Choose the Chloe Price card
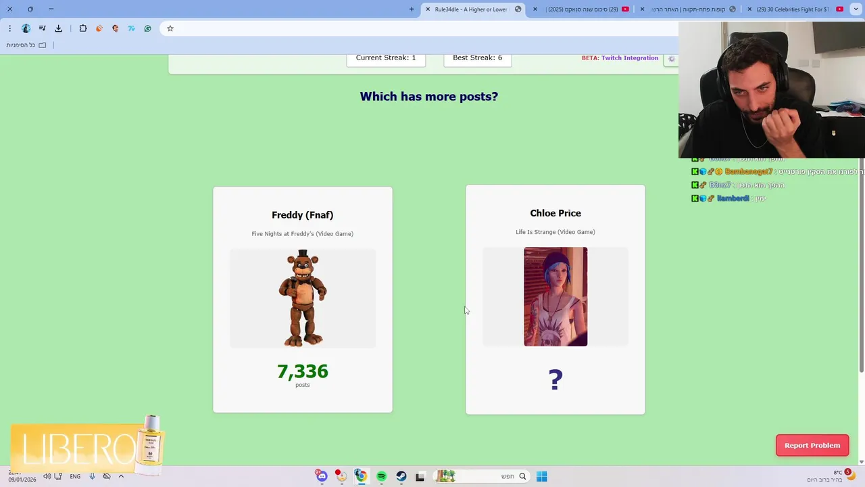 click(x=555, y=300)
